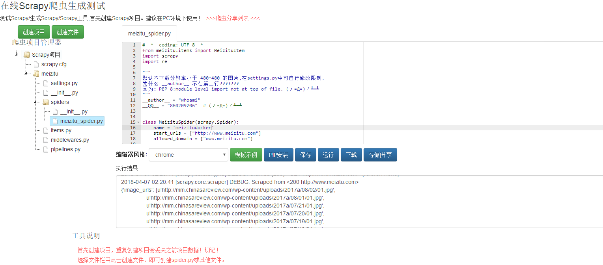Click the 'import re' code line
Image resolution: width=603 pixels, height=265 pixels.
155,61
